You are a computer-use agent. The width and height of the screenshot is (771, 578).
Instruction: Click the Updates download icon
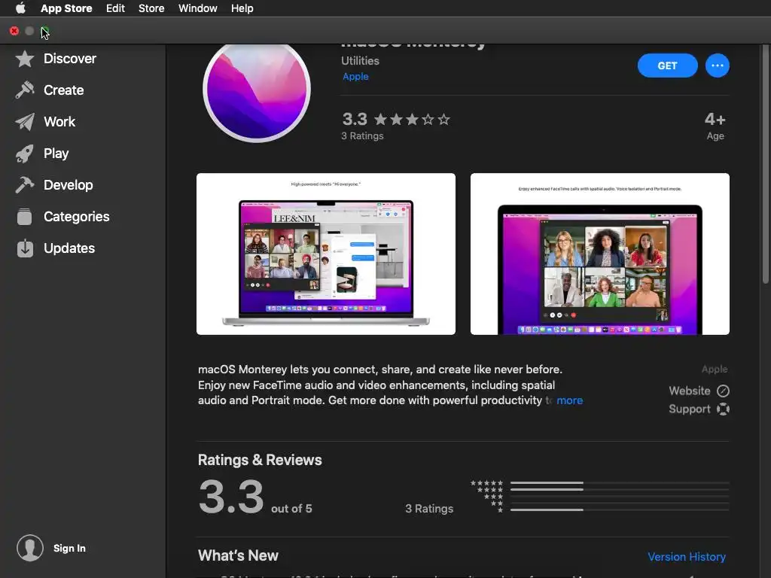coord(25,248)
